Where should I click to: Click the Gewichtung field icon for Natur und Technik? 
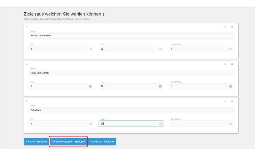(231, 86)
